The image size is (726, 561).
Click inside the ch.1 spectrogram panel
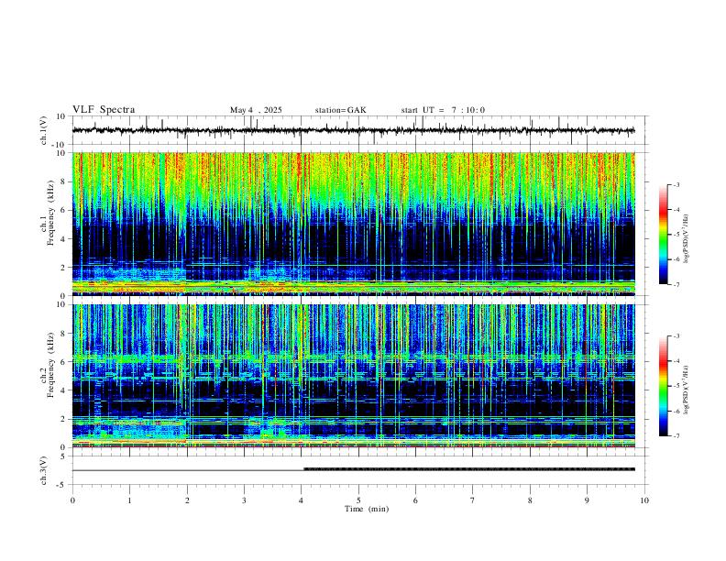click(x=354, y=224)
